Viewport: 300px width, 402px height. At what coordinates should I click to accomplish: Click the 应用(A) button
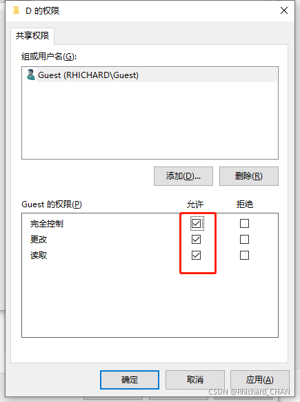click(260, 380)
